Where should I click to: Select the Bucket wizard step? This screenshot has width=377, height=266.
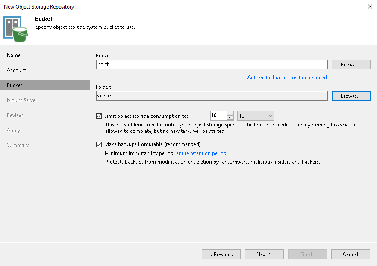[x=15, y=85]
